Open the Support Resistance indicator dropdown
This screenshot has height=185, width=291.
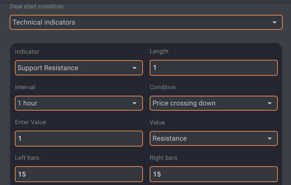[74, 68]
